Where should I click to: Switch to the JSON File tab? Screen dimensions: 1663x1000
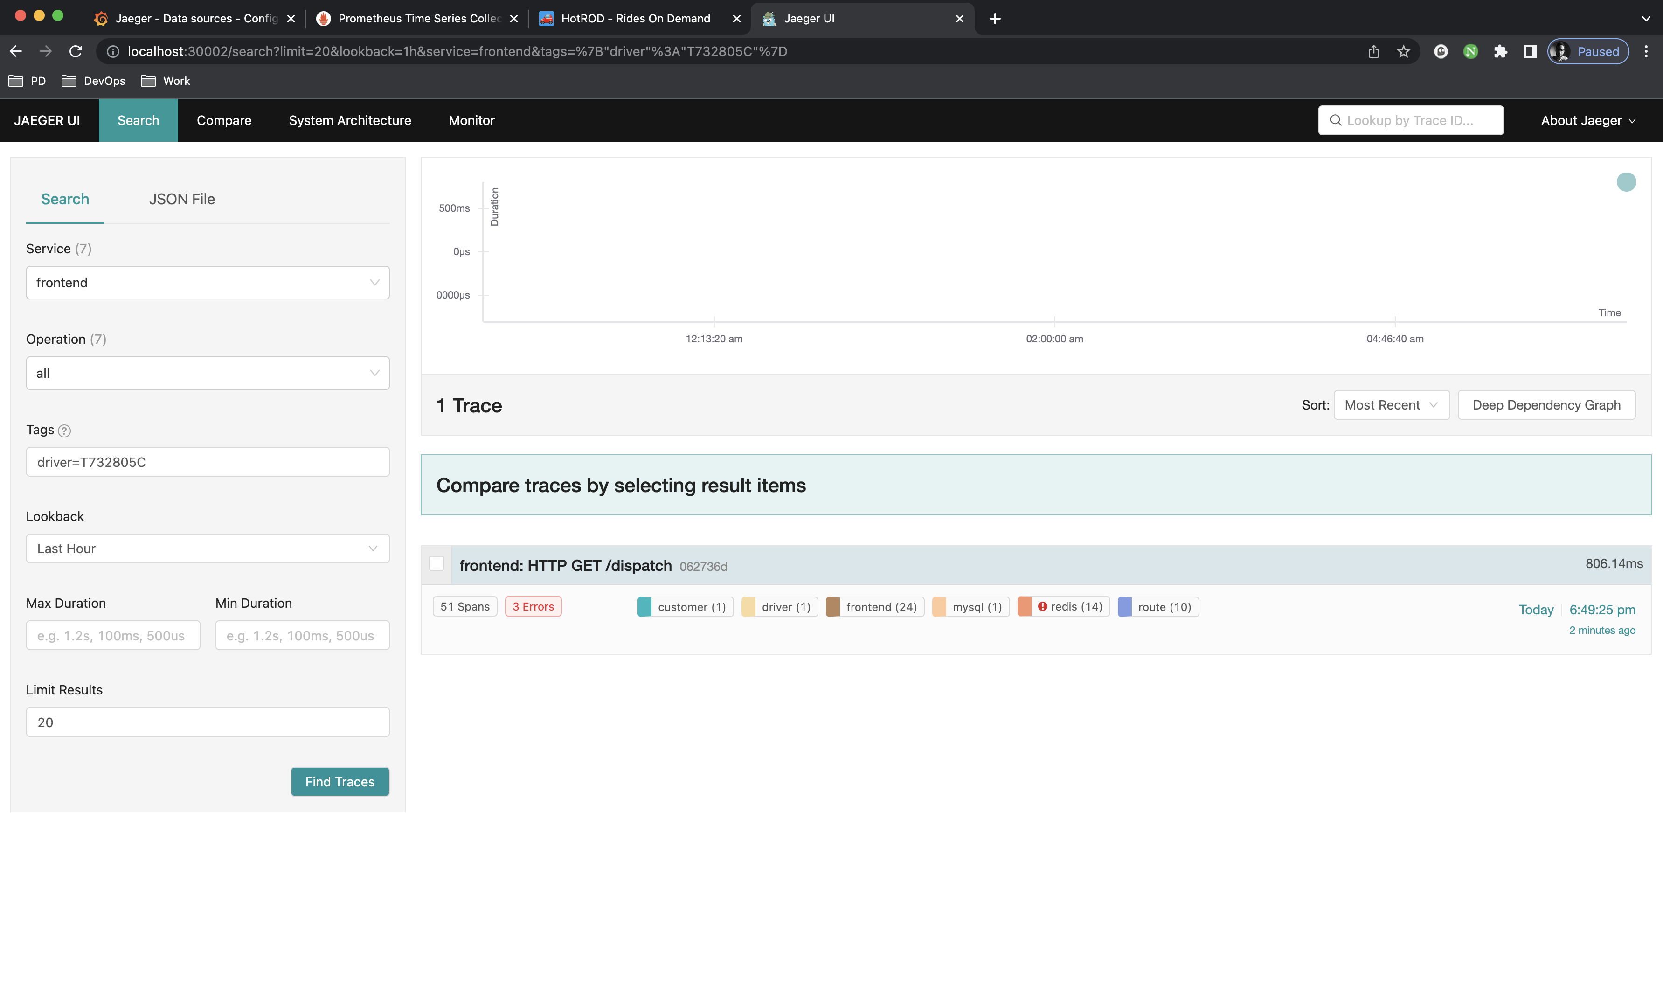182,200
